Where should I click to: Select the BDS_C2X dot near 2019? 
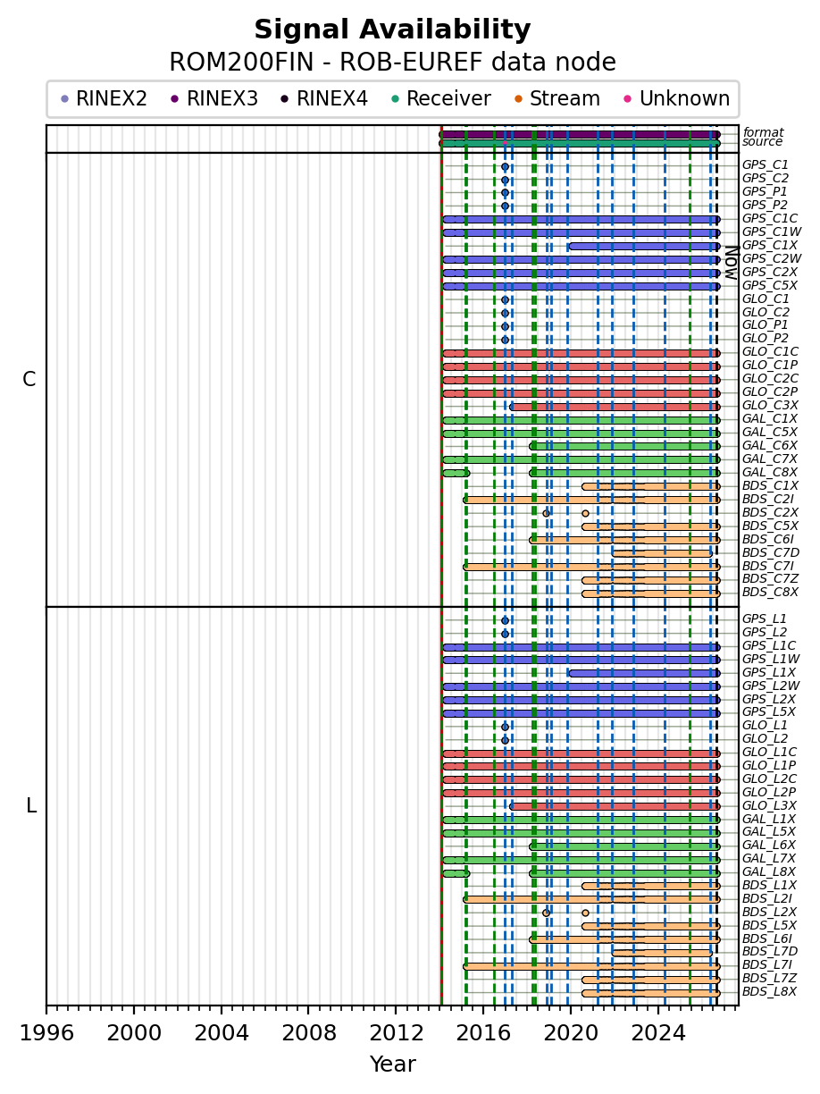click(x=546, y=513)
